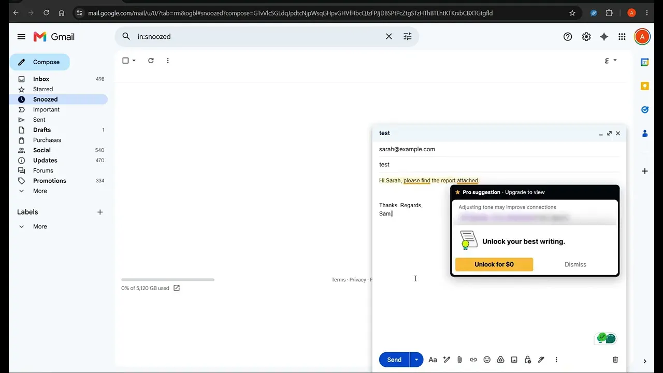Get add-ons plus icon in side panel
This screenshot has width=663, height=373.
point(645,171)
